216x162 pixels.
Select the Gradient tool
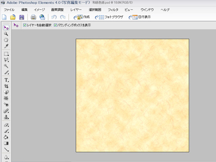(6, 144)
